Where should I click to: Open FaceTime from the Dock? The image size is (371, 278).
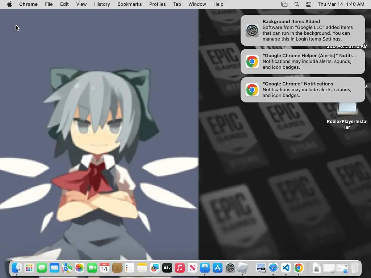[x=92, y=268]
